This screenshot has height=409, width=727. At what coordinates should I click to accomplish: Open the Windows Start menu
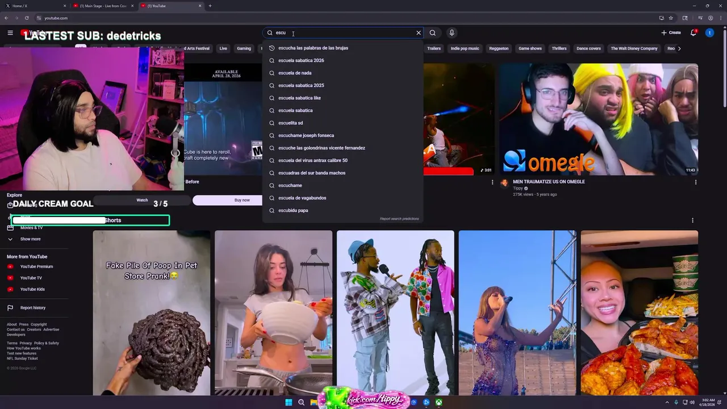pyautogui.click(x=289, y=403)
